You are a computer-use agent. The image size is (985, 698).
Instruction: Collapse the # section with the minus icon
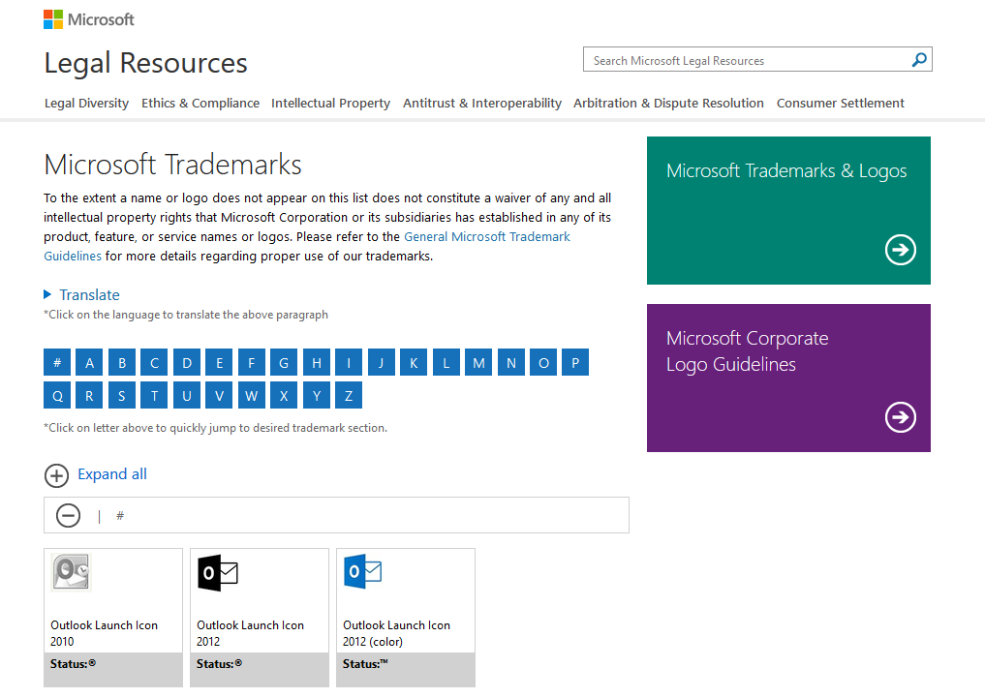click(68, 515)
